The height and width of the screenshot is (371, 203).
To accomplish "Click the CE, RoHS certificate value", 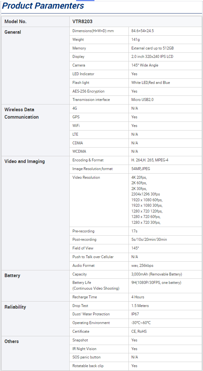I will coord(139,331).
